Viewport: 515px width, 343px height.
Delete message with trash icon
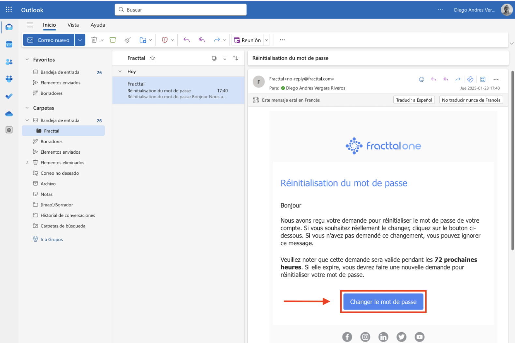(x=94, y=40)
